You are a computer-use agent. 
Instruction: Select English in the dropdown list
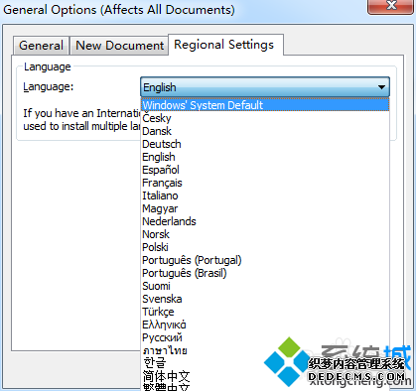tap(265, 157)
